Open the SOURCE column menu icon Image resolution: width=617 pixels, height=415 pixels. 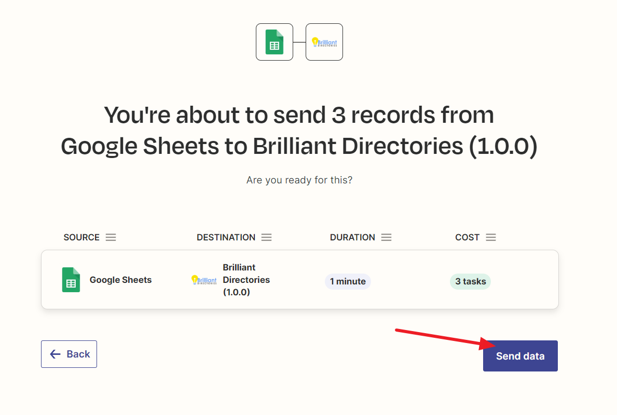pos(111,237)
